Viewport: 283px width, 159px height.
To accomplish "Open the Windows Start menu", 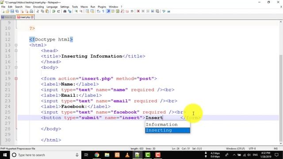I will tap(5, 155).
